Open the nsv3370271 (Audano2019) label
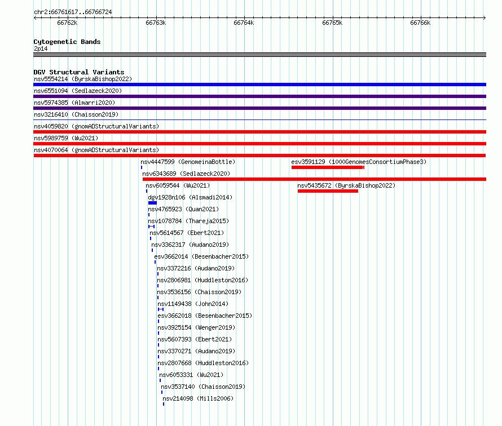The width and height of the screenshot is (502, 426). [x=196, y=351]
